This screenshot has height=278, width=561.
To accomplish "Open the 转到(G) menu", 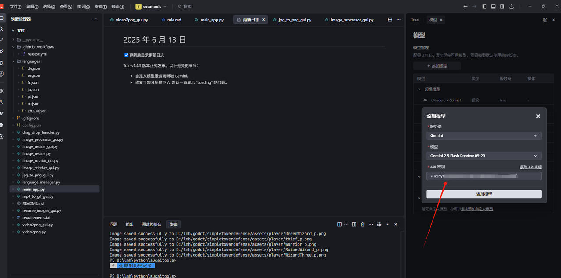I will (83, 7).
